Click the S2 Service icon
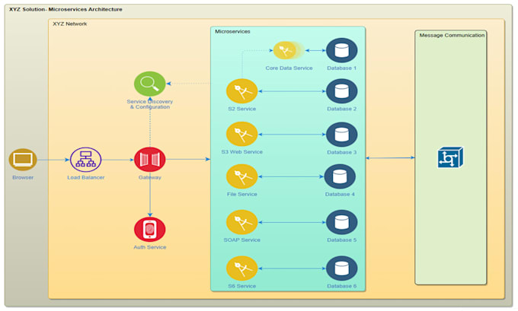The image size is (518, 311). [241, 91]
